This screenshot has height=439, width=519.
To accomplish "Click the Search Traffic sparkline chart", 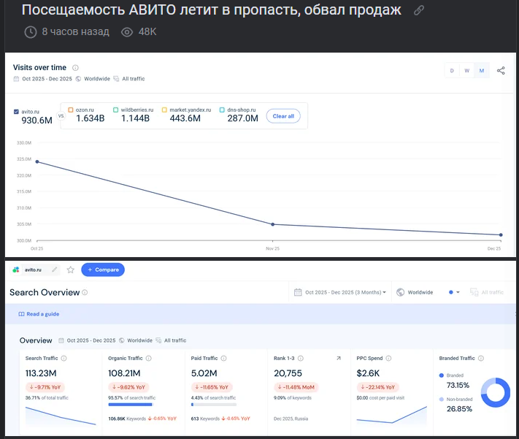I will click(x=61, y=416).
